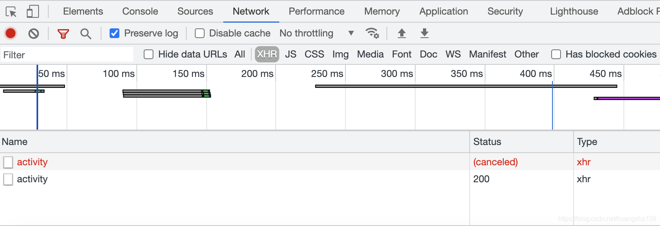The image size is (660, 226).
Task: Open network conditions with the Wi-Fi gear icon
Action: click(372, 33)
